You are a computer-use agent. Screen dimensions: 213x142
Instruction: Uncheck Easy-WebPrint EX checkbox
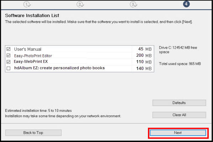click(9, 62)
